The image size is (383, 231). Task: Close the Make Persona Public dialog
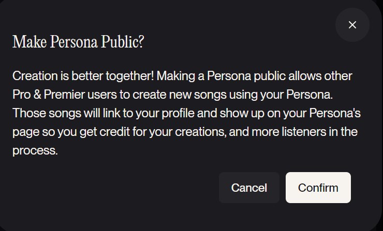pyautogui.click(x=352, y=25)
